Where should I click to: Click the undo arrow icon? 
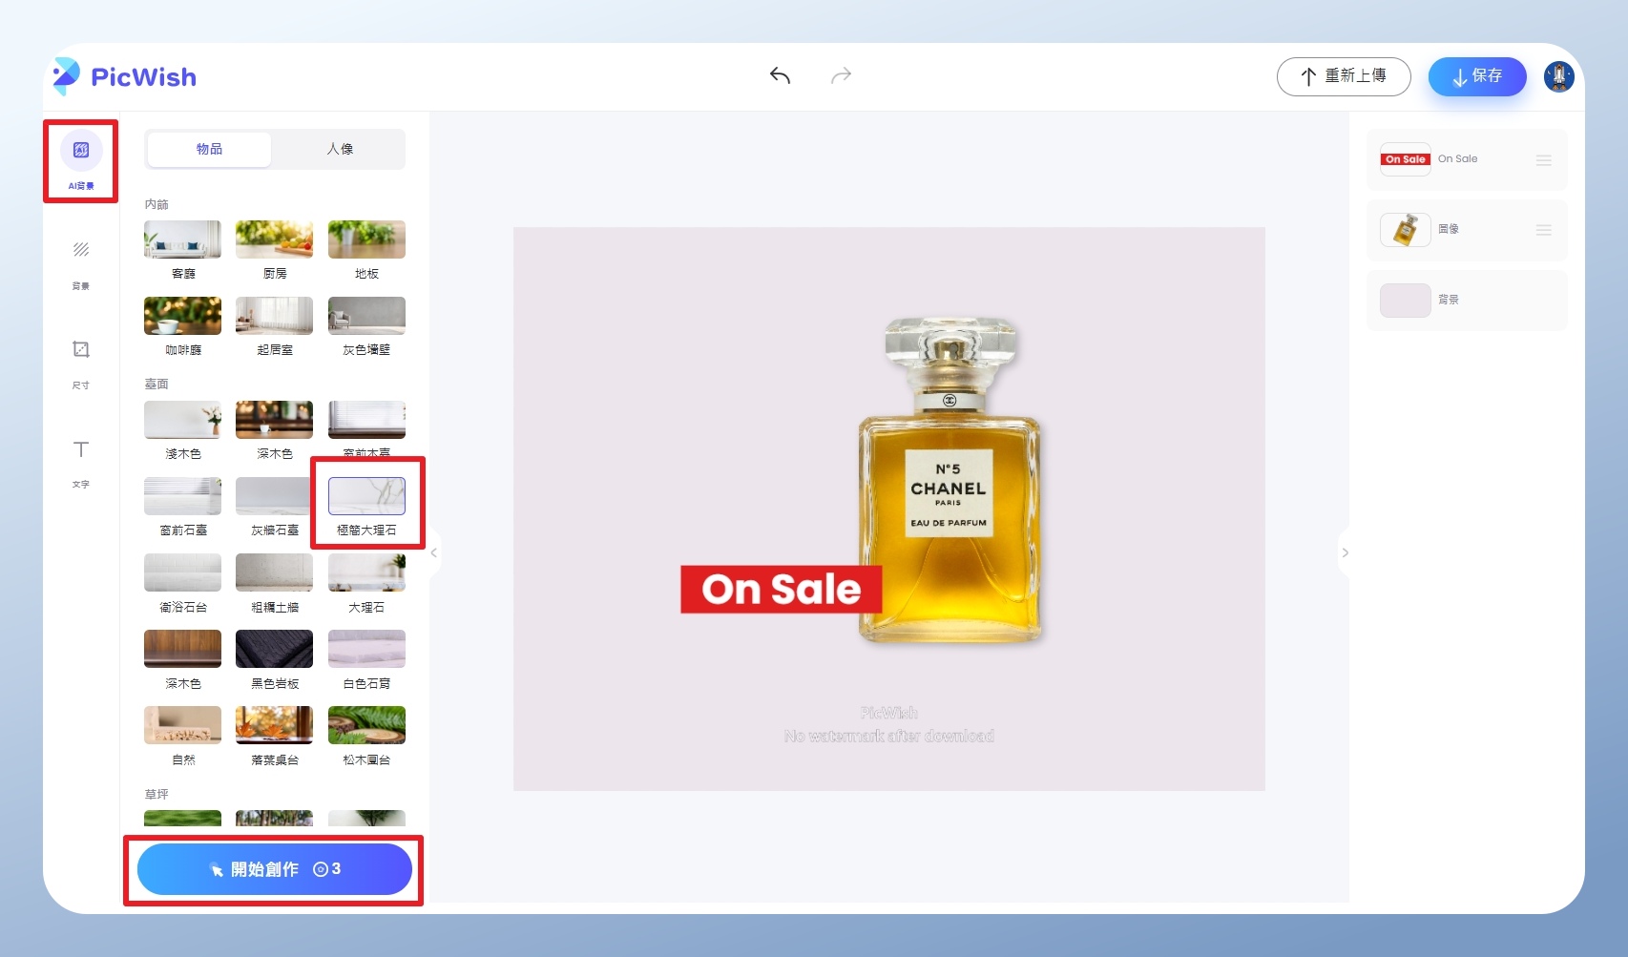(780, 75)
